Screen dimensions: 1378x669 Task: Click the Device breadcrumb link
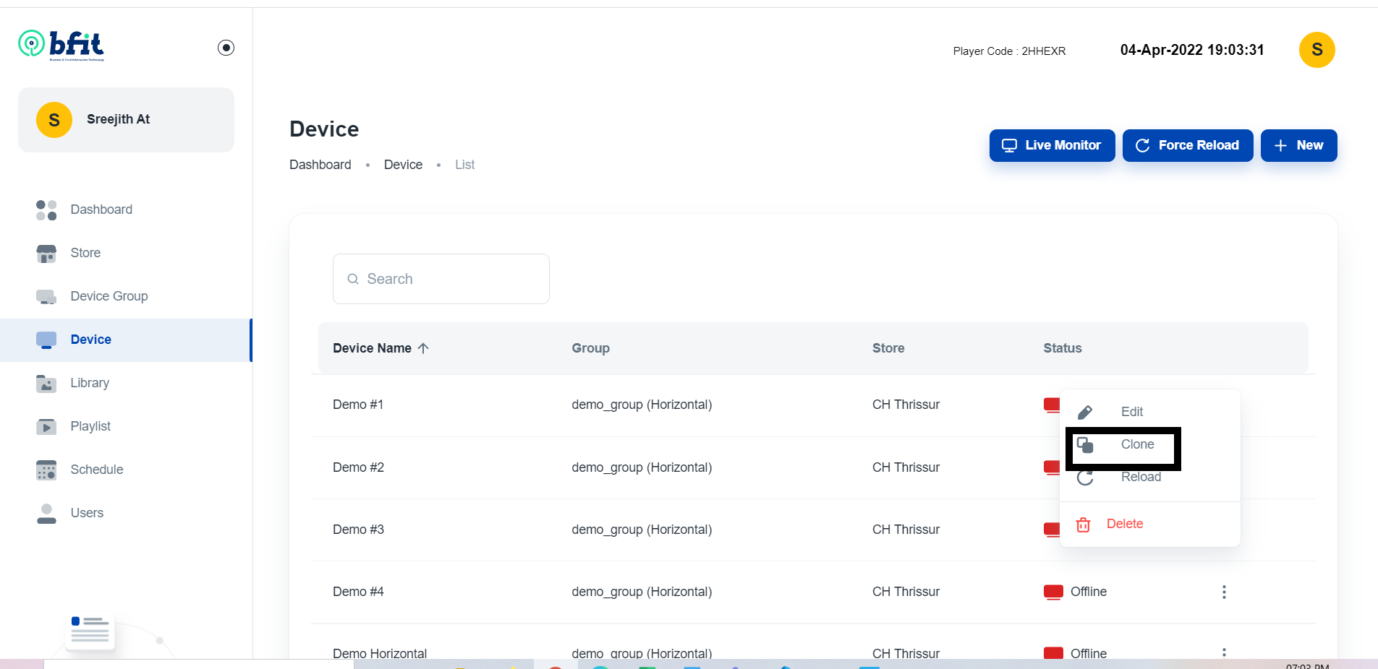coord(403,165)
